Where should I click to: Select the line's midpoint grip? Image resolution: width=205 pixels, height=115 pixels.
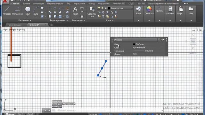click(x=102, y=68)
